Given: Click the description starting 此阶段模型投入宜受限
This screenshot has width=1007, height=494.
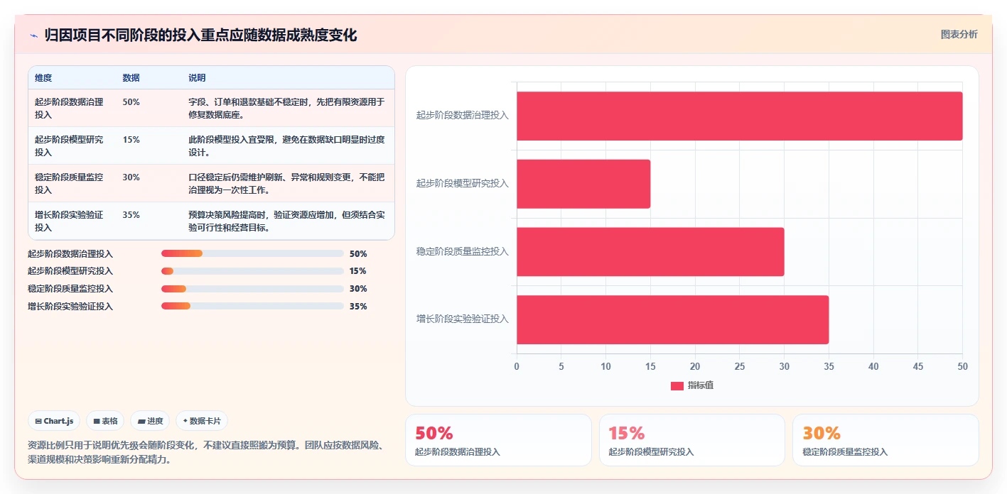Looking at the screenshot, I should coord(286,146).
